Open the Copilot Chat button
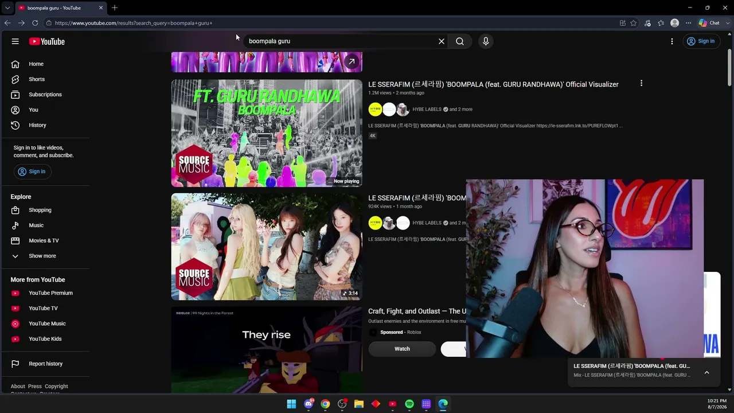 pyautogui.click(x=709, y=23)
